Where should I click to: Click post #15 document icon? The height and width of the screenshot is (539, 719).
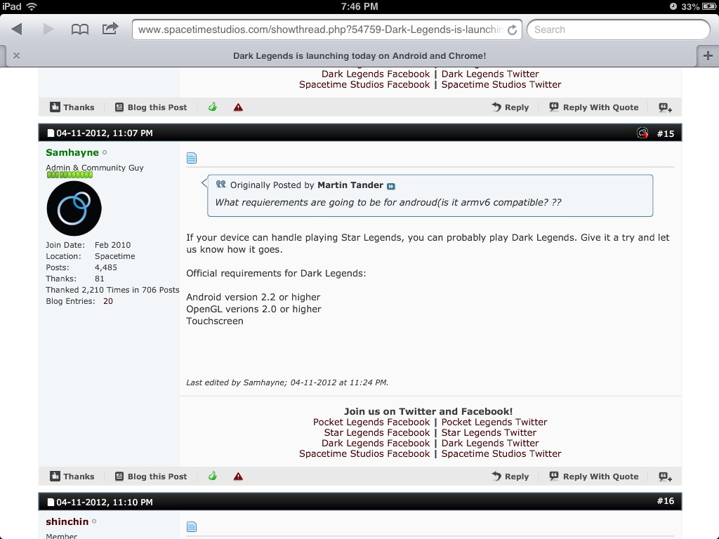[192, 158]
